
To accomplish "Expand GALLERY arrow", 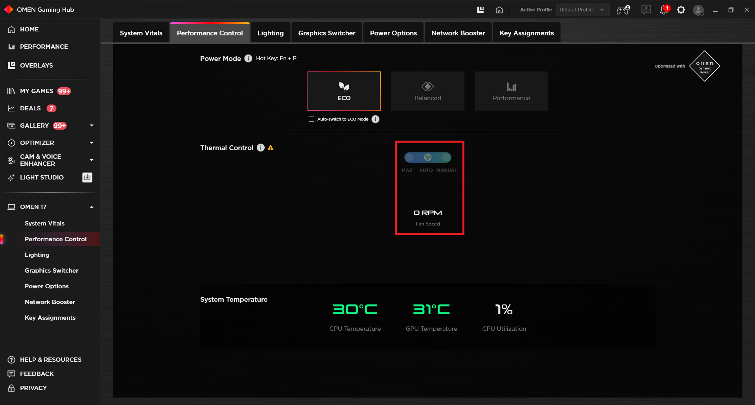I will [x=92, y=126].
